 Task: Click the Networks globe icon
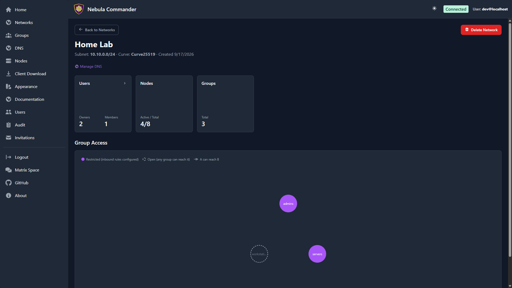(x=9, y=22)
